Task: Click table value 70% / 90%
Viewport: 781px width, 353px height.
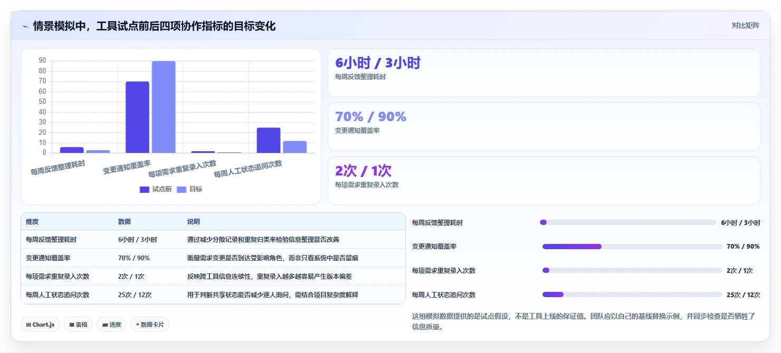Action: (x=134, y=258)
